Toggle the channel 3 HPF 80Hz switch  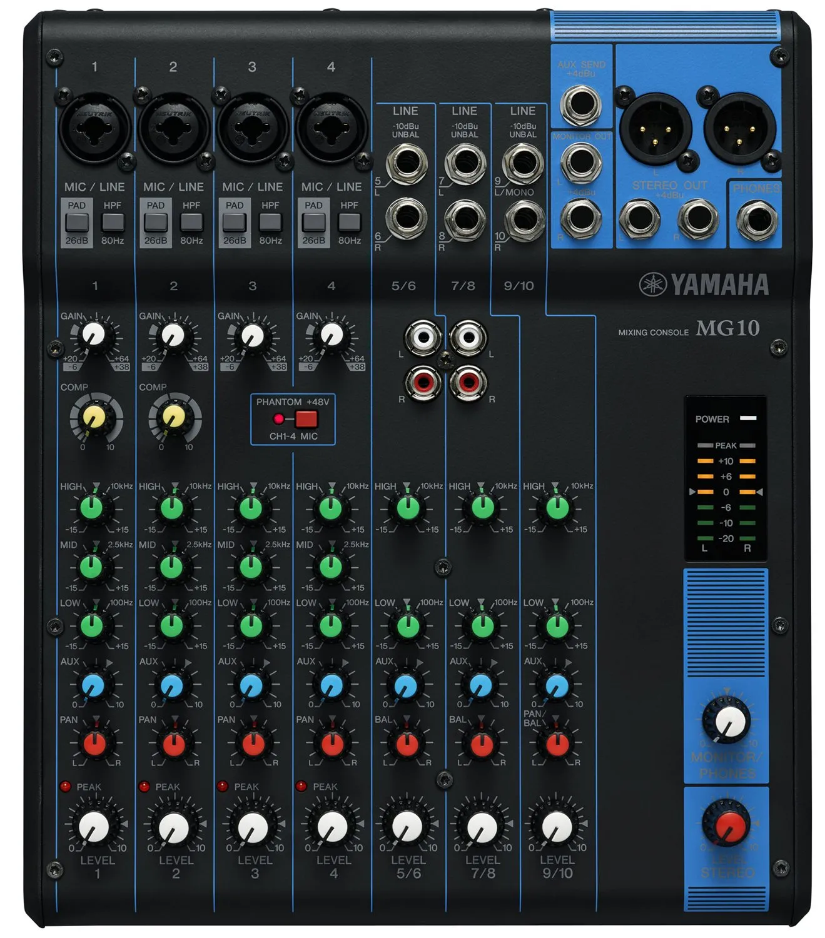click(x=270, y=222)
